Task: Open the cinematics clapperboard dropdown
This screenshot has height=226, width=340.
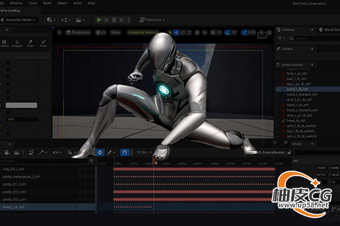Action: click(x=80, y=20)
